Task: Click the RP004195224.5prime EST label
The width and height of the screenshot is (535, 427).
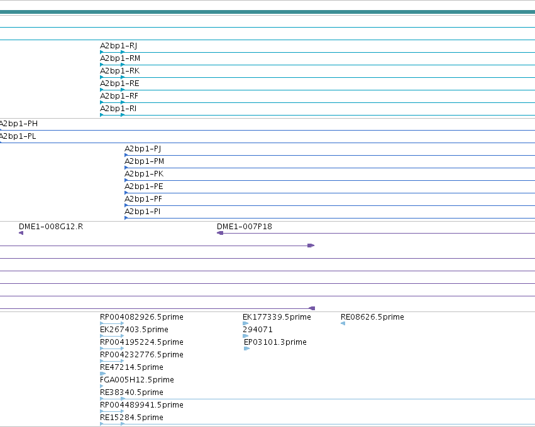Action: tap(141, 342)
